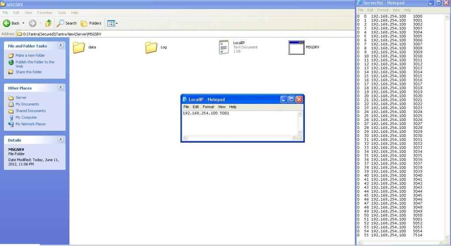Open the Log folder icon
Image resolution: width=451 pixels, height=246 pixels.
(x=151, y=47)
